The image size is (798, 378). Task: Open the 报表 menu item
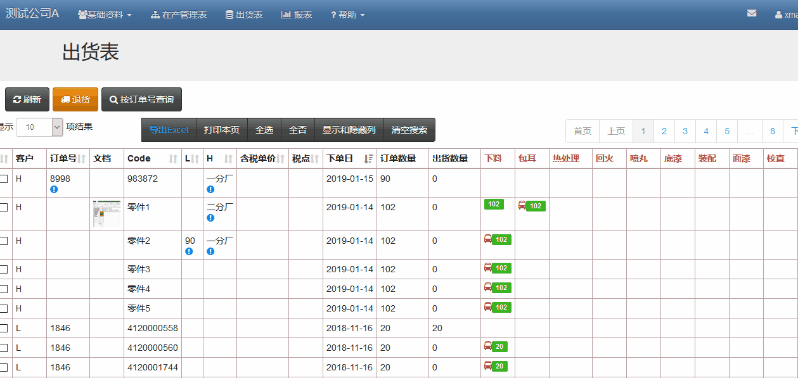click(x=297, y=15)
